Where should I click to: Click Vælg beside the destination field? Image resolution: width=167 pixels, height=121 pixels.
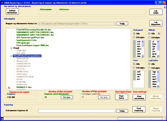point(122,111)
